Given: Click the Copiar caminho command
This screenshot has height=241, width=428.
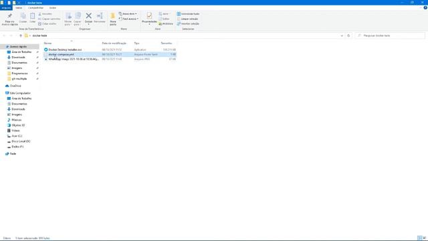Looking at the screenshot, I should [x=49, y=19].
